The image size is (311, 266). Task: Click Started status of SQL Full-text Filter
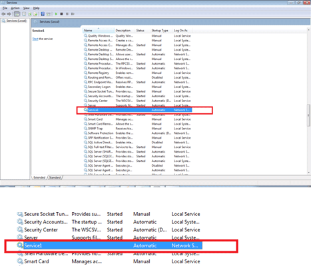point(141,147)
